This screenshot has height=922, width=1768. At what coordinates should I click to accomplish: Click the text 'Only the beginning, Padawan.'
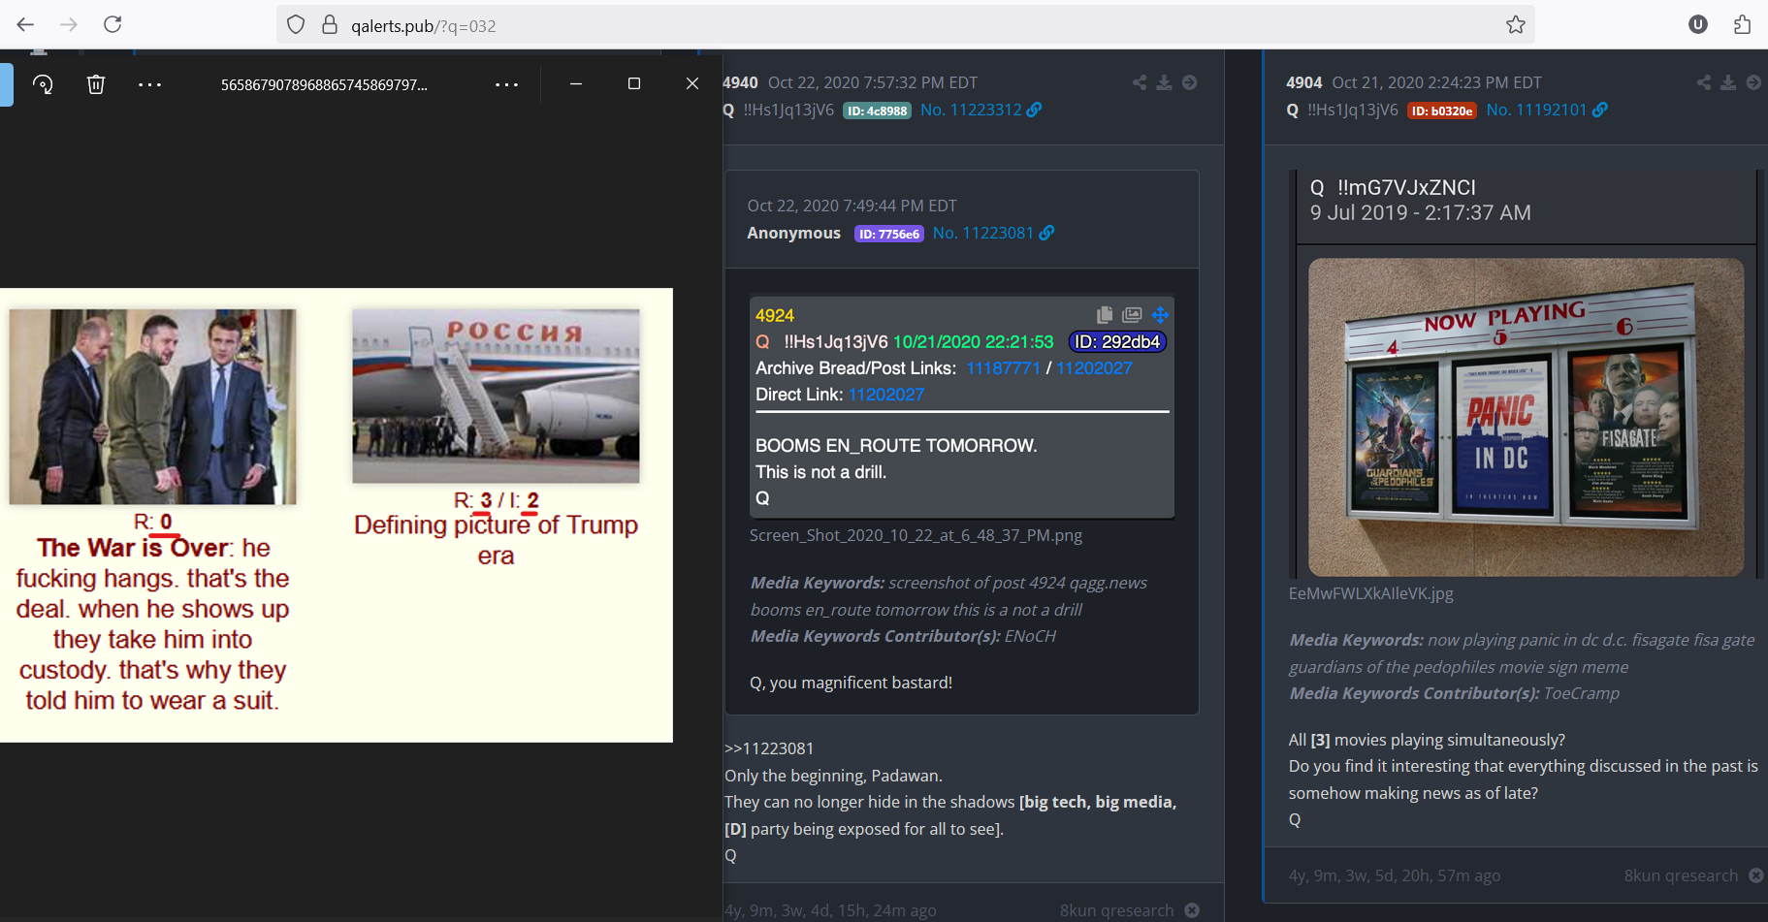coord(833,776)
